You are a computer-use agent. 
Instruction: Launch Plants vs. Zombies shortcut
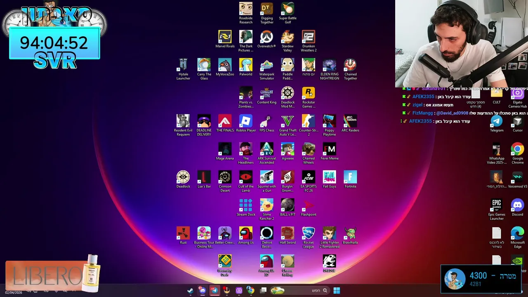[246, 97]
